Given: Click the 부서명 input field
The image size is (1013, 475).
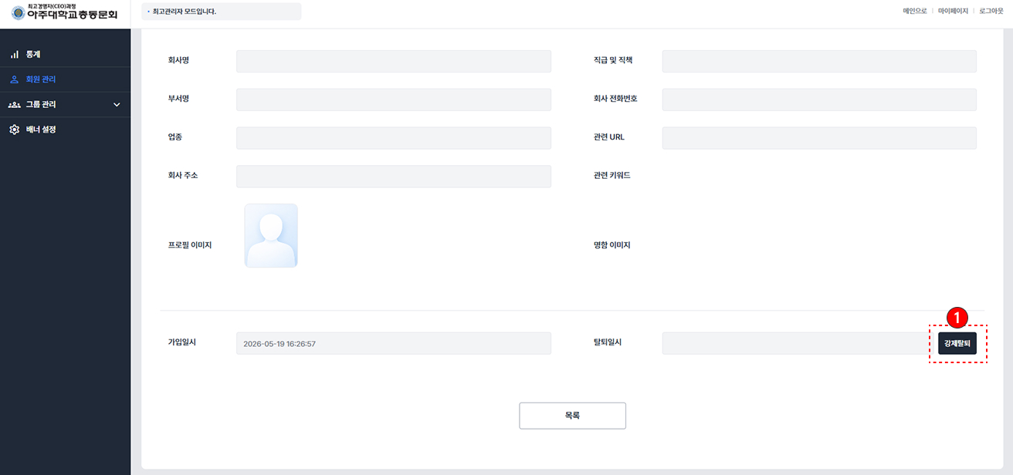Looking at the screenshot, I should point(394,99).
